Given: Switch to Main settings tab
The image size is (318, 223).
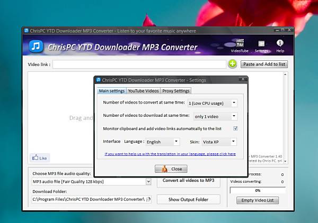Looking at the screenshot, I should coord(111,91).
